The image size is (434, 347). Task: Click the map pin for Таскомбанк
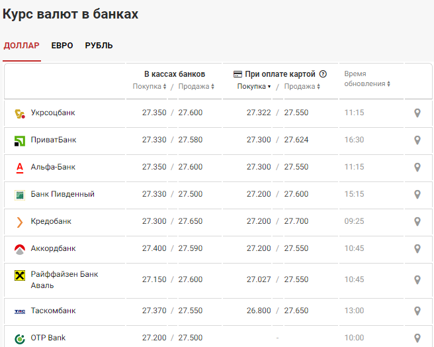coord(417,311)
